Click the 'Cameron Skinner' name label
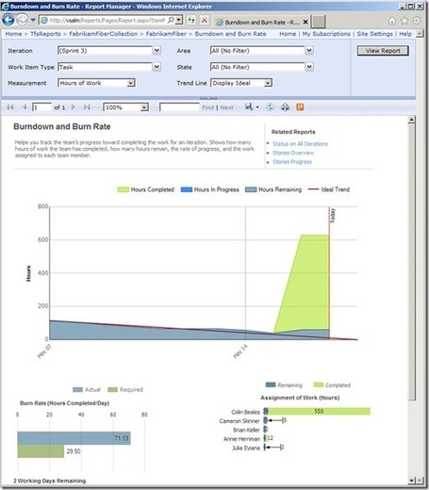Image resolution: width=429 pixels, height=490 pixels. coord(239,421)
